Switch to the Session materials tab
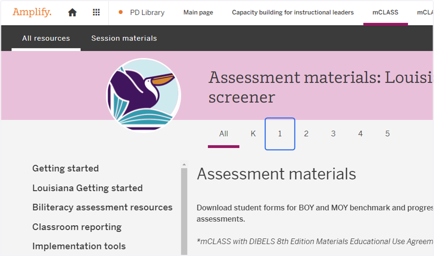 click(x=124, y=38)
